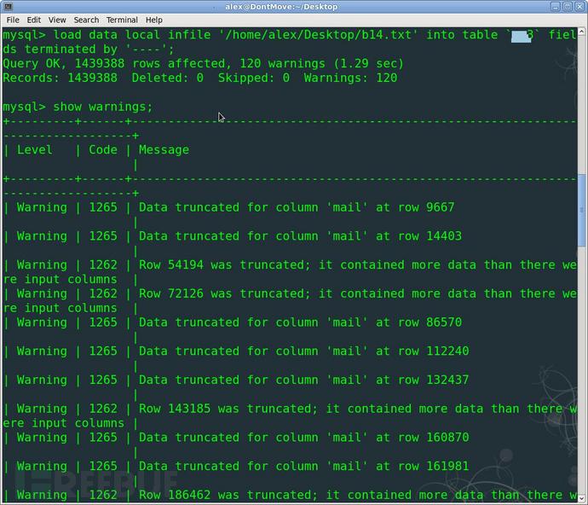Open the Terminal menu

[x=122, y=20]
